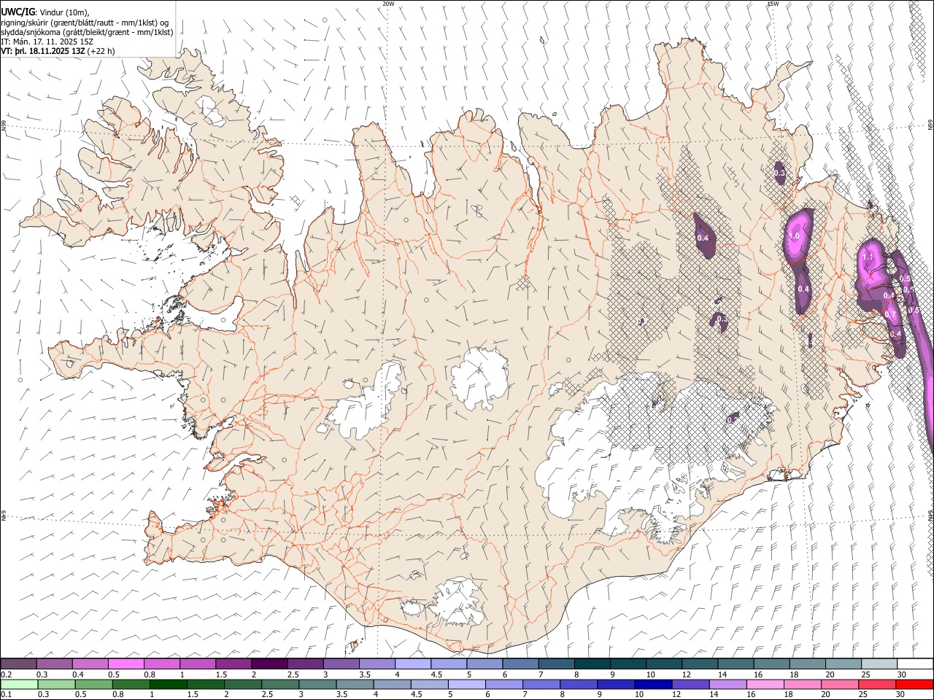
Task: Pick the teal snow swatch starting at 10
Action: point(663,664)
